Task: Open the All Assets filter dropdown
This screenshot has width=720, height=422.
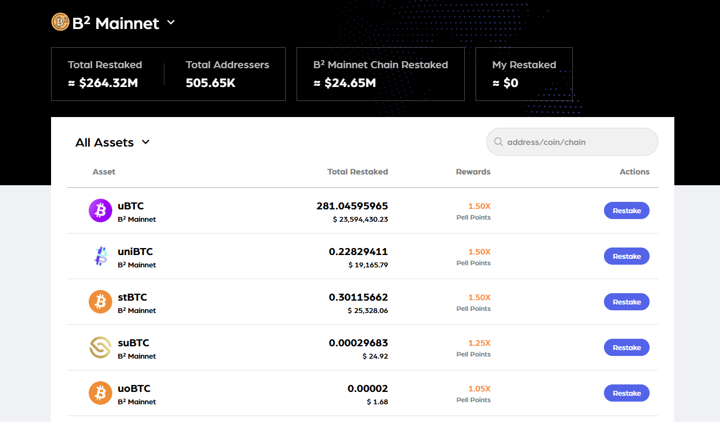Action: point(112,142)
